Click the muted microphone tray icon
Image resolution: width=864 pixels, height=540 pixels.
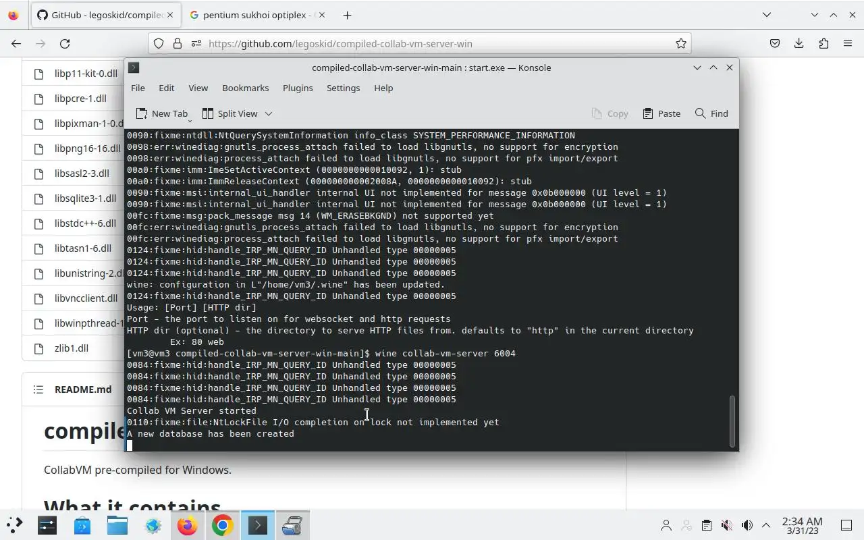(x=727, y=525)
